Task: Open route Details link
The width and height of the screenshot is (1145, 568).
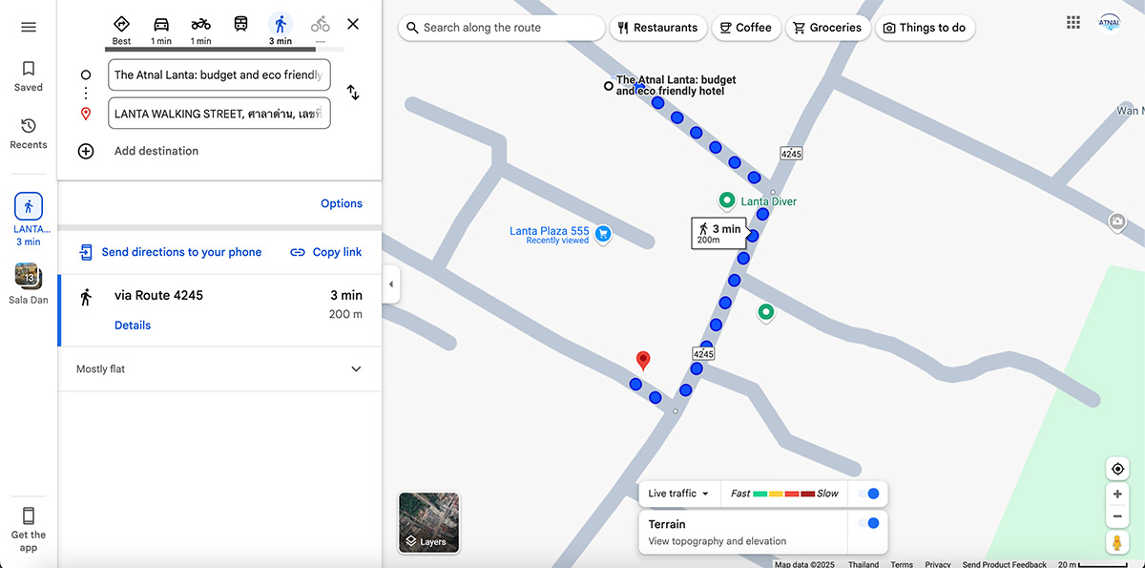Action: point(133,326)
